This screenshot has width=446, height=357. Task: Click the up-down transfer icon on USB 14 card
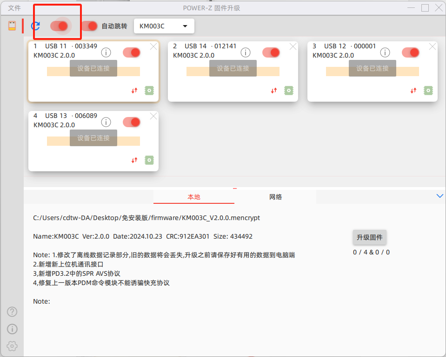pyautogui.click(x=273, y=91)
